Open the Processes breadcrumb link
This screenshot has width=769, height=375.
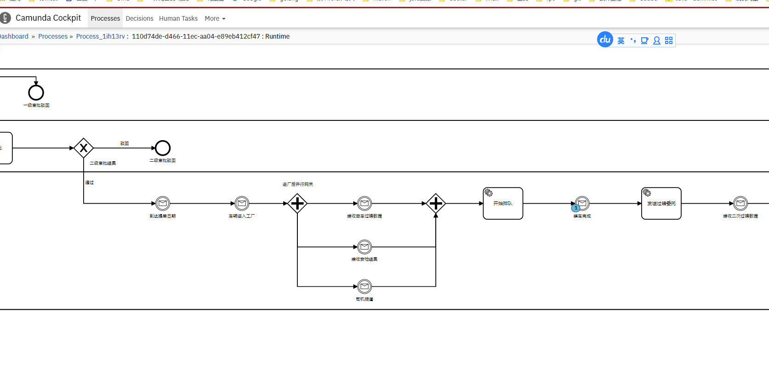pyautogui.click(x=53, y=36)
